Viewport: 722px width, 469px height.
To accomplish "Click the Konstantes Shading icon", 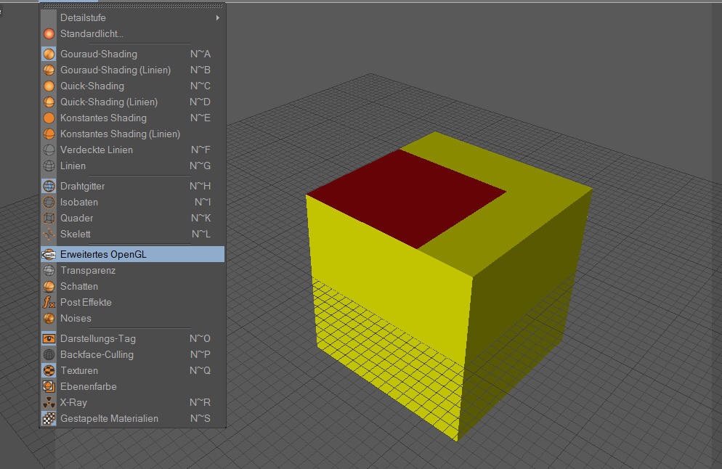I will [49, 118].
